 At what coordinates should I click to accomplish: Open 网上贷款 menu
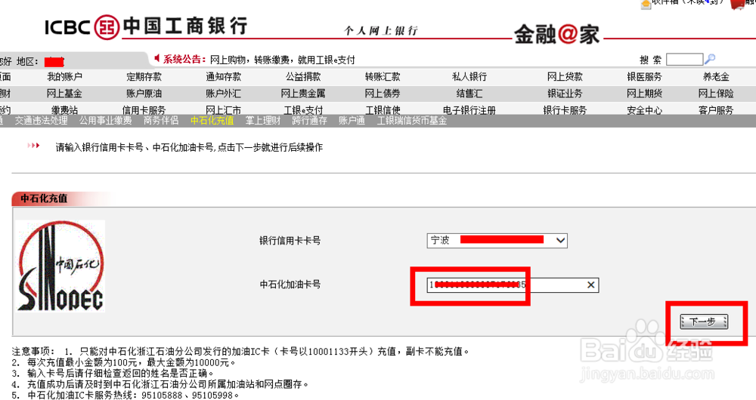click(x=565, y=76)
